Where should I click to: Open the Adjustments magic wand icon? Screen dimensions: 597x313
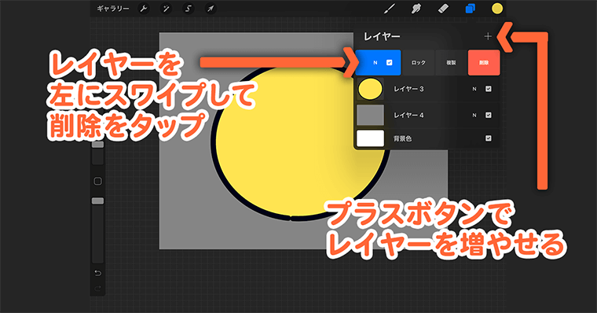[166, 9]
